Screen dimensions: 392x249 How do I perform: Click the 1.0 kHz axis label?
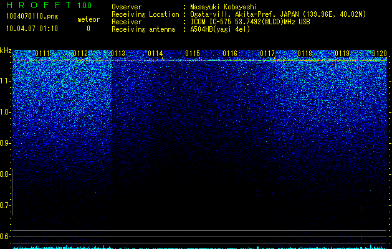click(x=5, y=112)
